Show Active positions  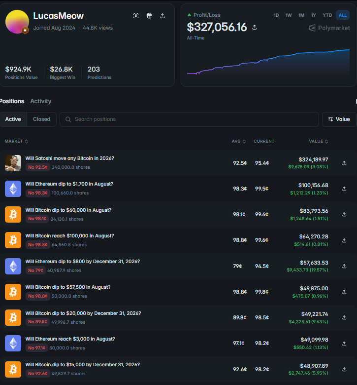click(x=13, y=119)
